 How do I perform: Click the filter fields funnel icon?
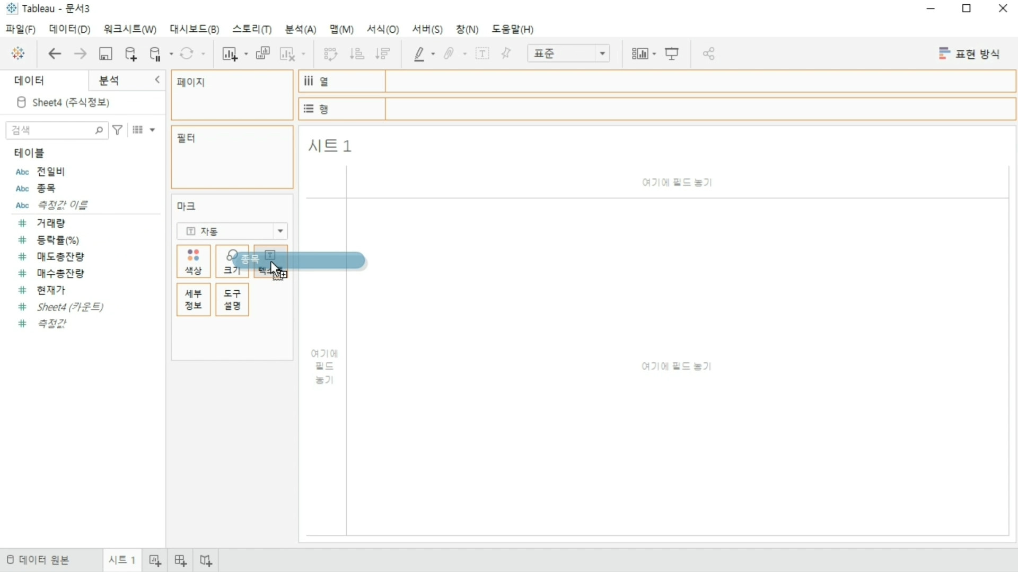pos(118,130)
